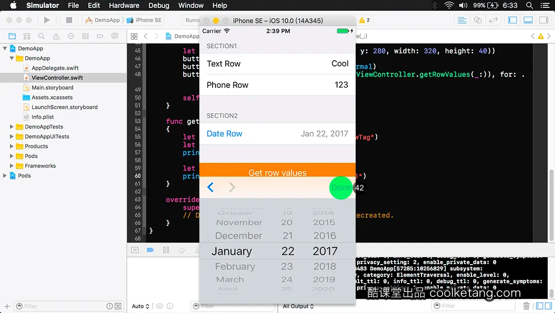Collapse the DemoApp group folder

click(12, 58)
